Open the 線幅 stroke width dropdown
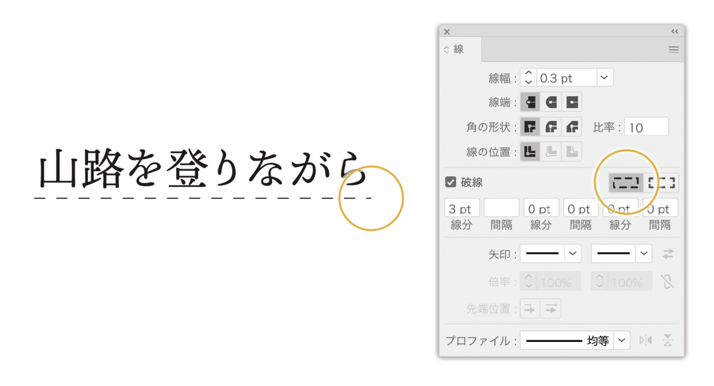The image size is (714, 386). tap(605, 77)
